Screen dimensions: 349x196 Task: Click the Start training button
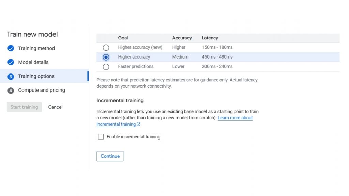coord(24,107)
